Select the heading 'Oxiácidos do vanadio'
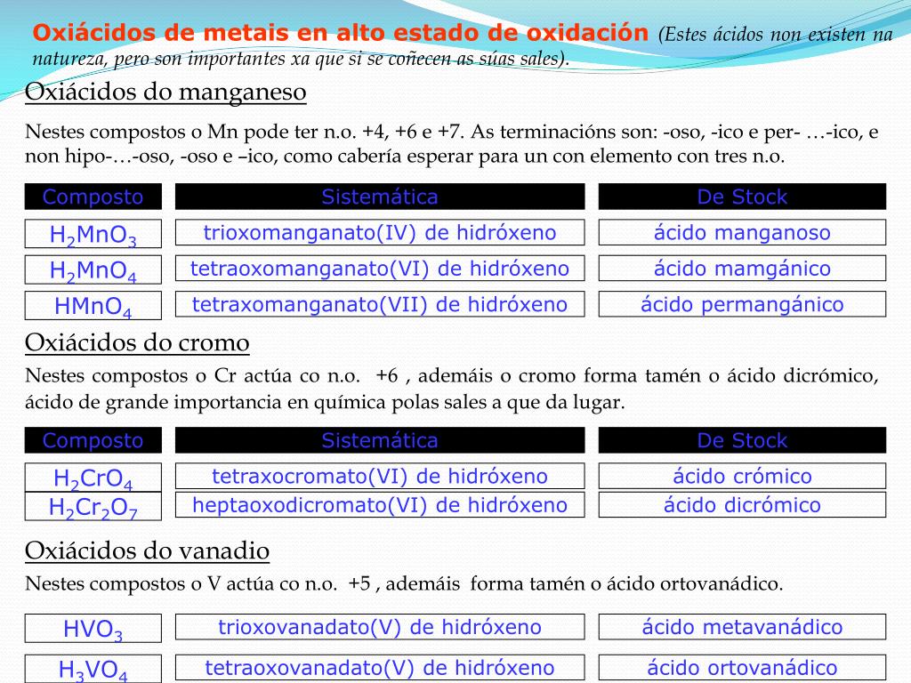911x683 pixels. pos(147,551)
